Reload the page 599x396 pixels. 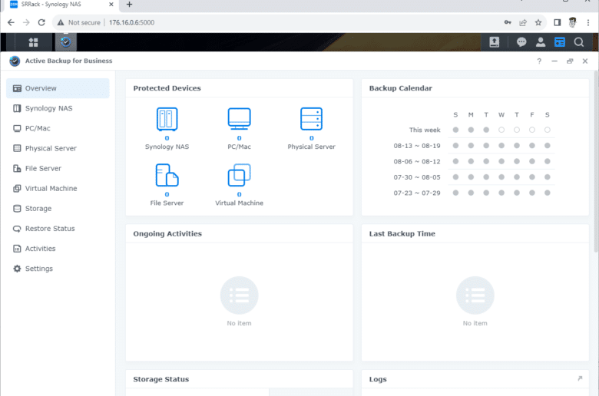click(41, 22)
